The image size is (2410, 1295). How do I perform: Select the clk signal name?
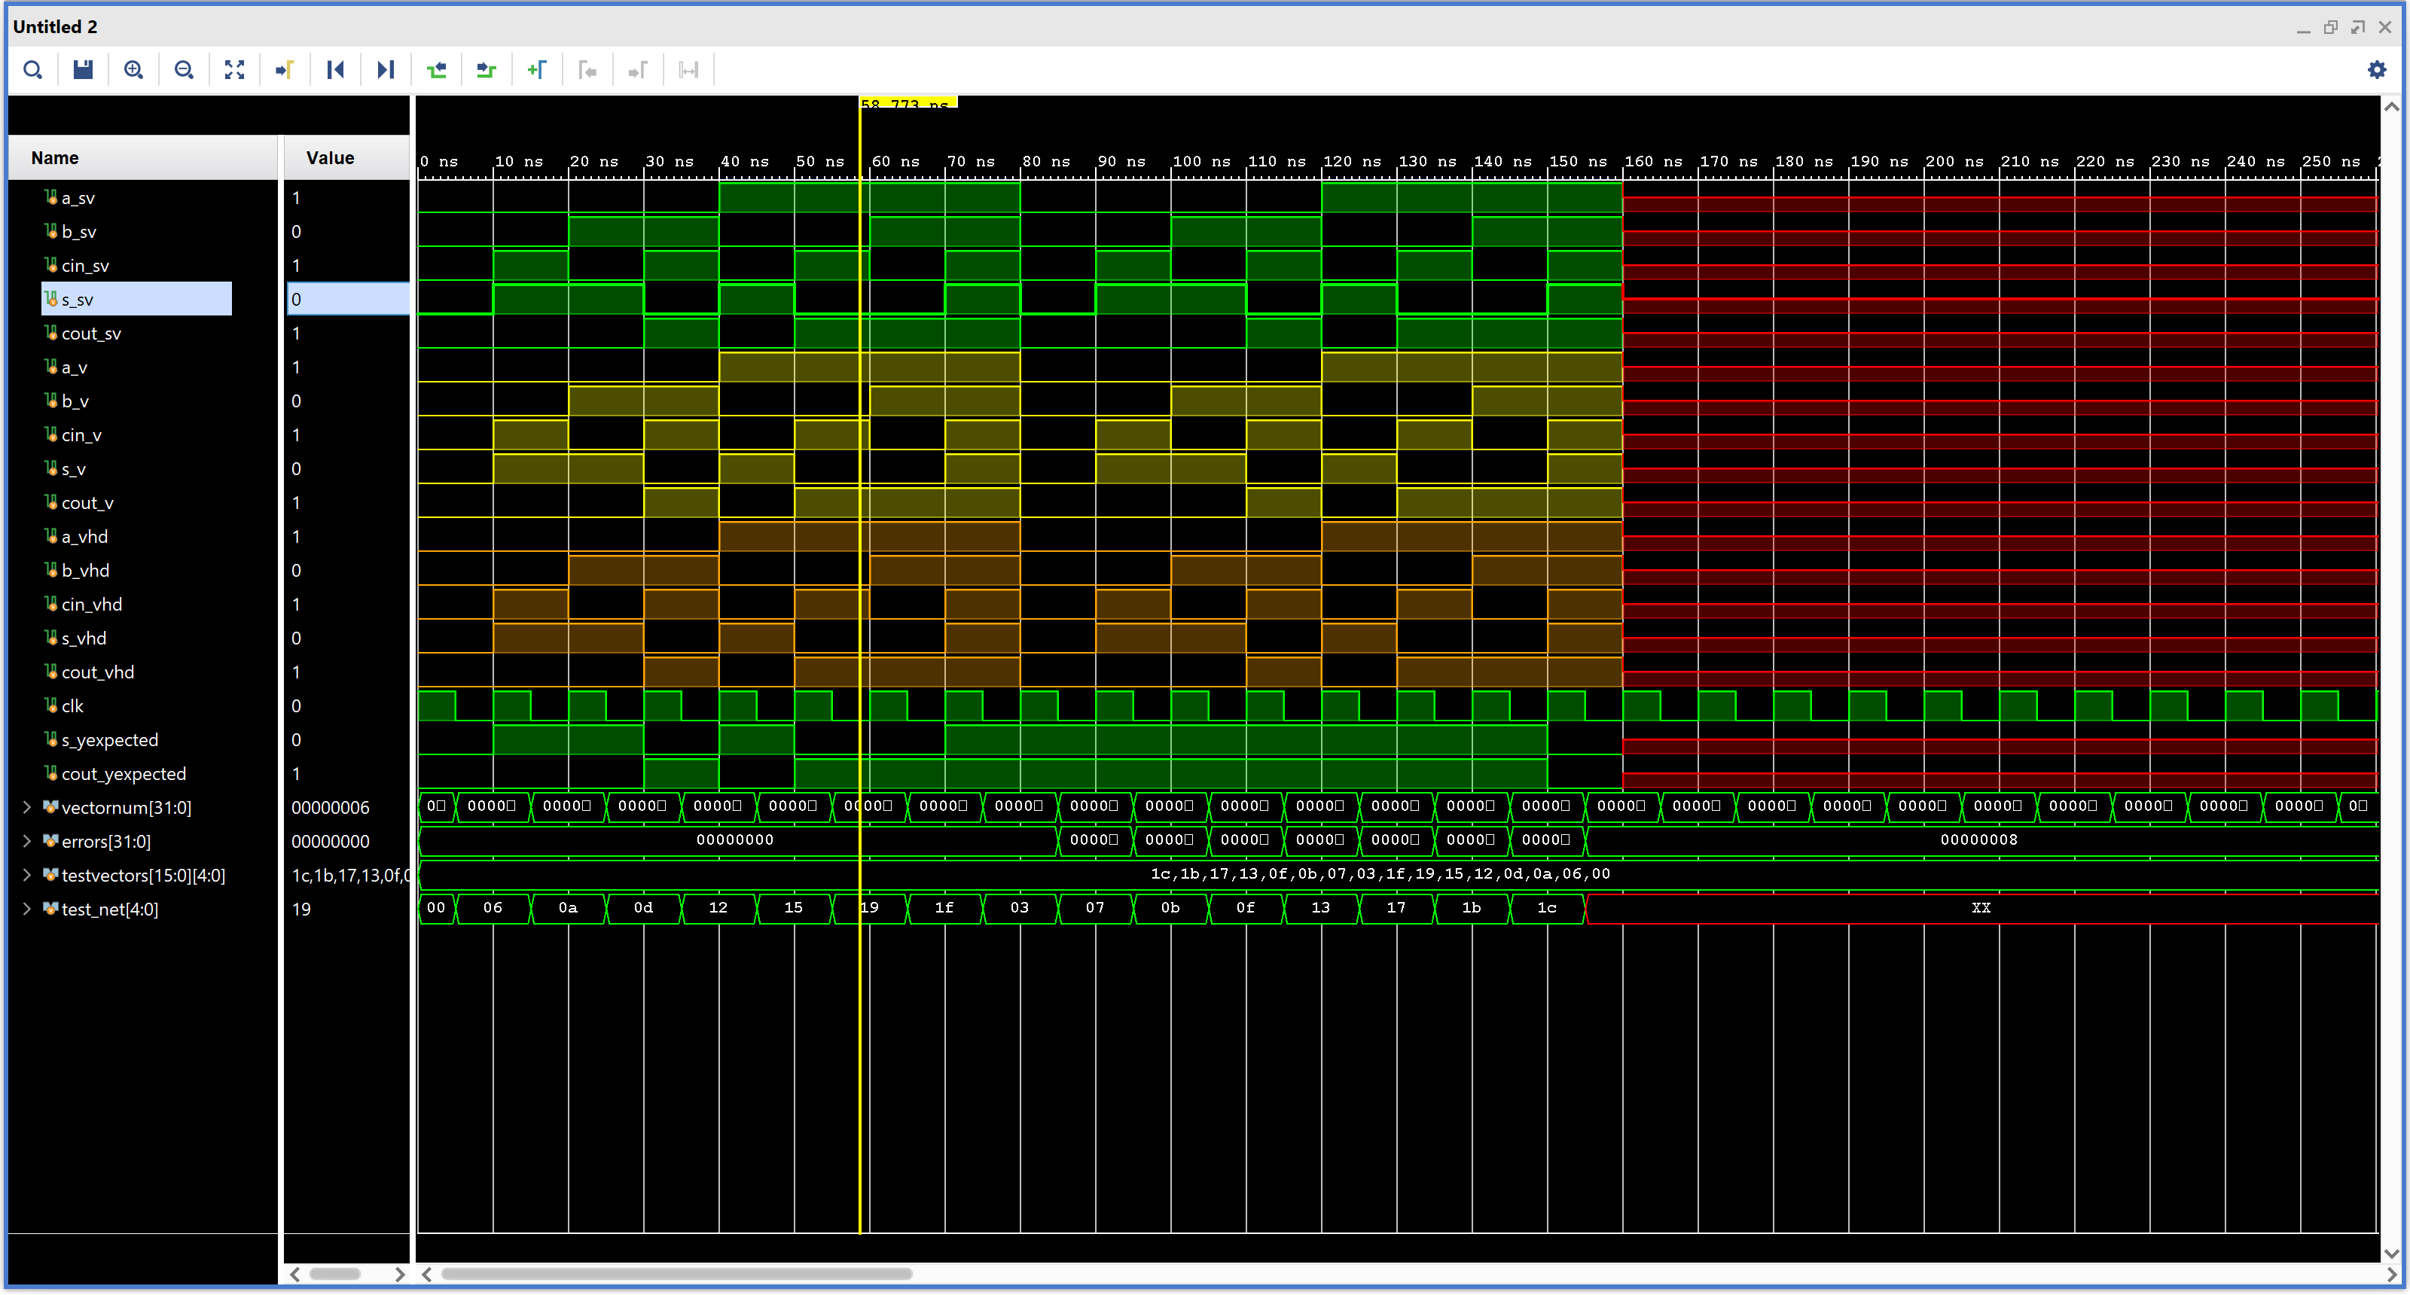coord(73,707)
